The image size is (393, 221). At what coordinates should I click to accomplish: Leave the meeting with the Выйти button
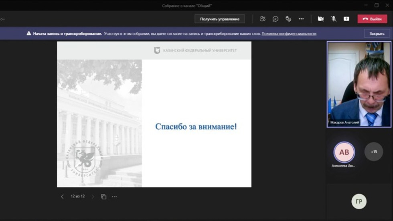pos(372,19)
